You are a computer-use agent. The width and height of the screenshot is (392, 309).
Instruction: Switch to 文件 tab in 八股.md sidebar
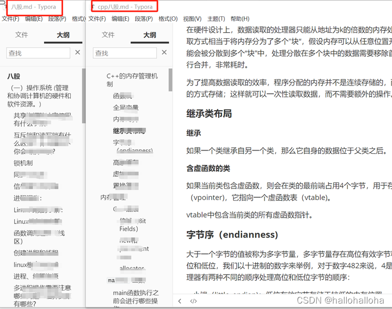[21, 35]
